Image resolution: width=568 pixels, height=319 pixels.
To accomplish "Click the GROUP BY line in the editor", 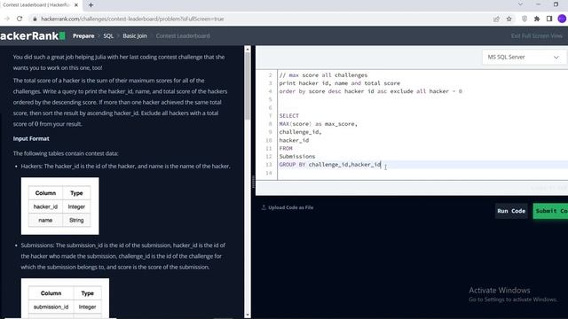I will point(329,165).
